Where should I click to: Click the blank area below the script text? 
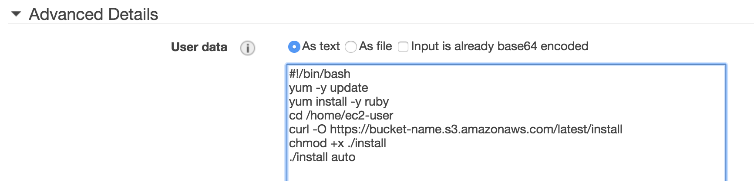point(479,172)
